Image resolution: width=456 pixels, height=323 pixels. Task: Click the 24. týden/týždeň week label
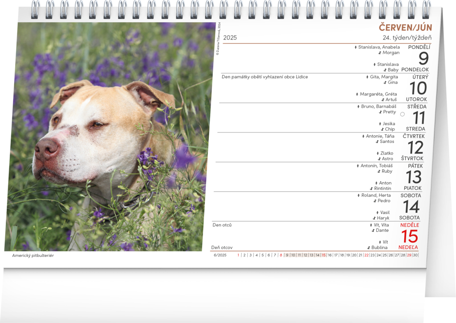[x=407, y=38]
